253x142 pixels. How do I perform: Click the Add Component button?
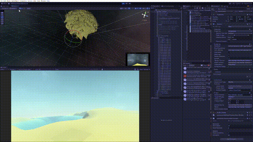[x=232, y=139]
